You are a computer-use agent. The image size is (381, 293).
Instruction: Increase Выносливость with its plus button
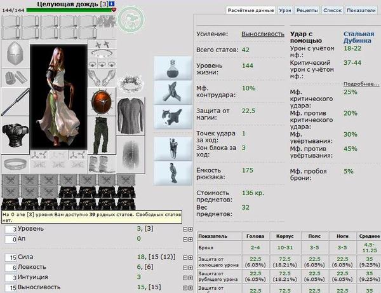coord(190,288)
